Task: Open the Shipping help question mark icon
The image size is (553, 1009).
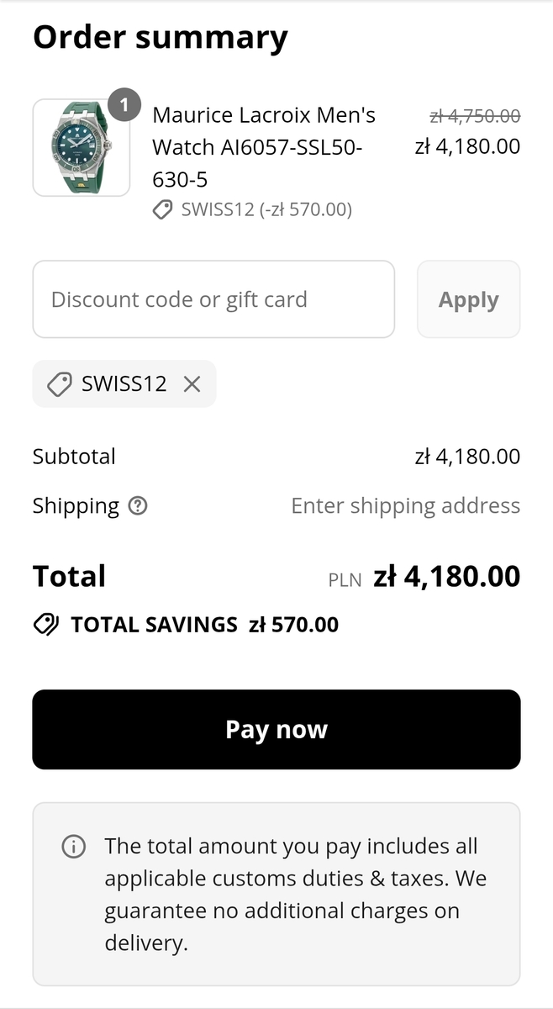Action: (138, 506)
